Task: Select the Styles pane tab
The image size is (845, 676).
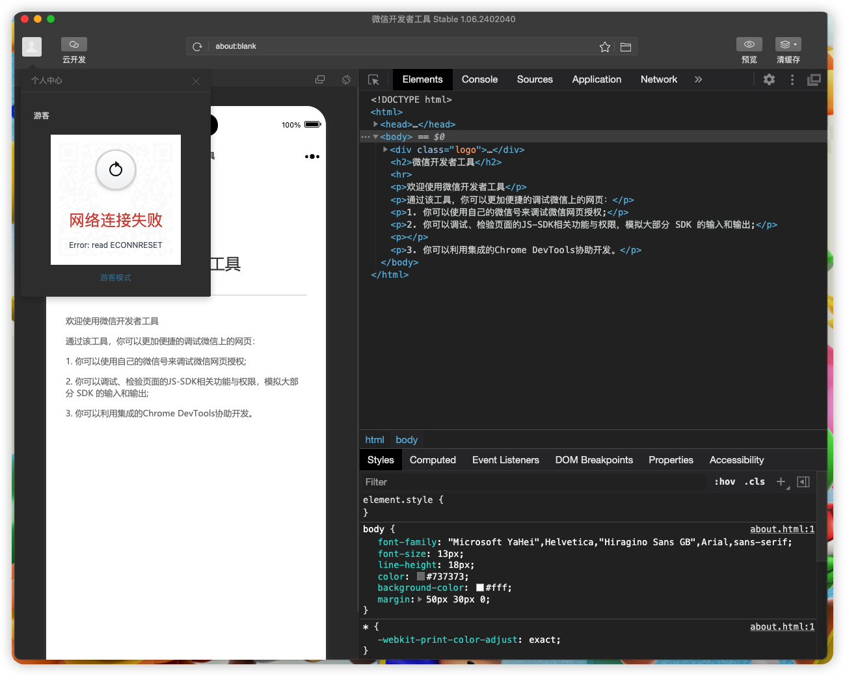Action: (x=381, y=460)
